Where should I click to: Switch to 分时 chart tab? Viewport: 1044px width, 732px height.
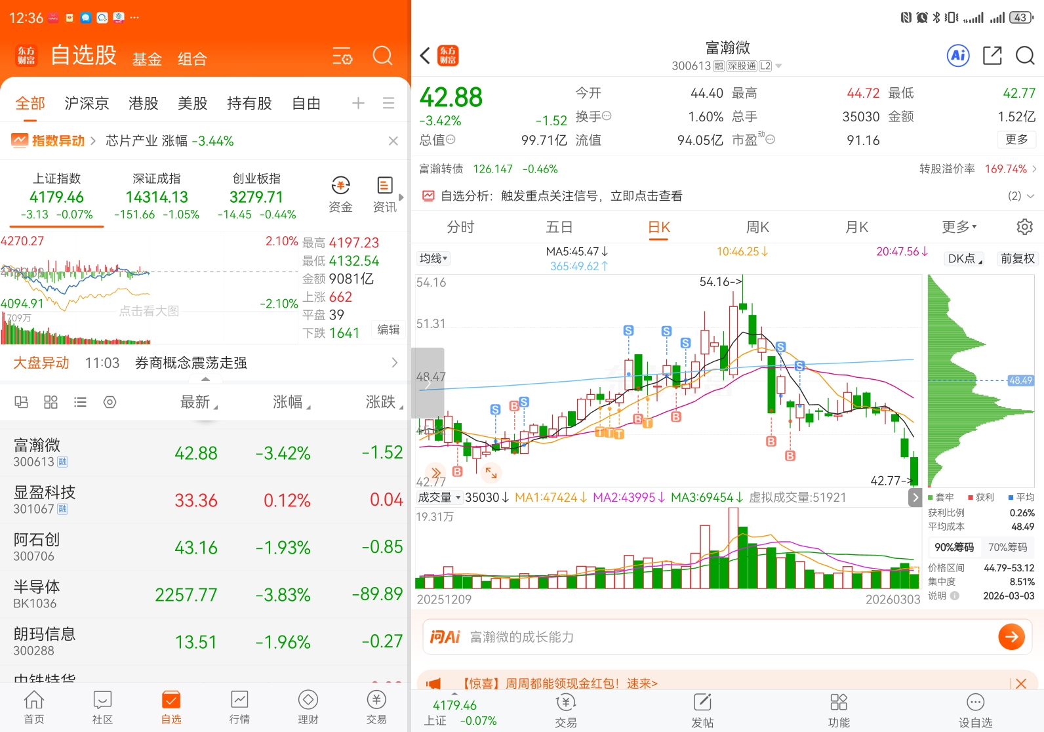click(460, 227)
